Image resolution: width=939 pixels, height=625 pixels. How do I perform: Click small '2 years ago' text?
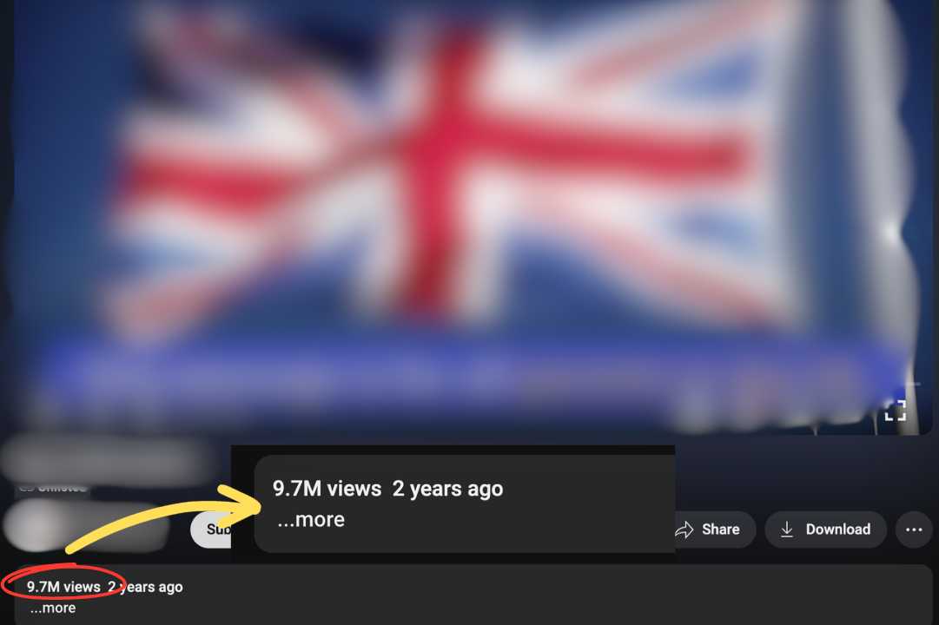click(x=146, y=587)
